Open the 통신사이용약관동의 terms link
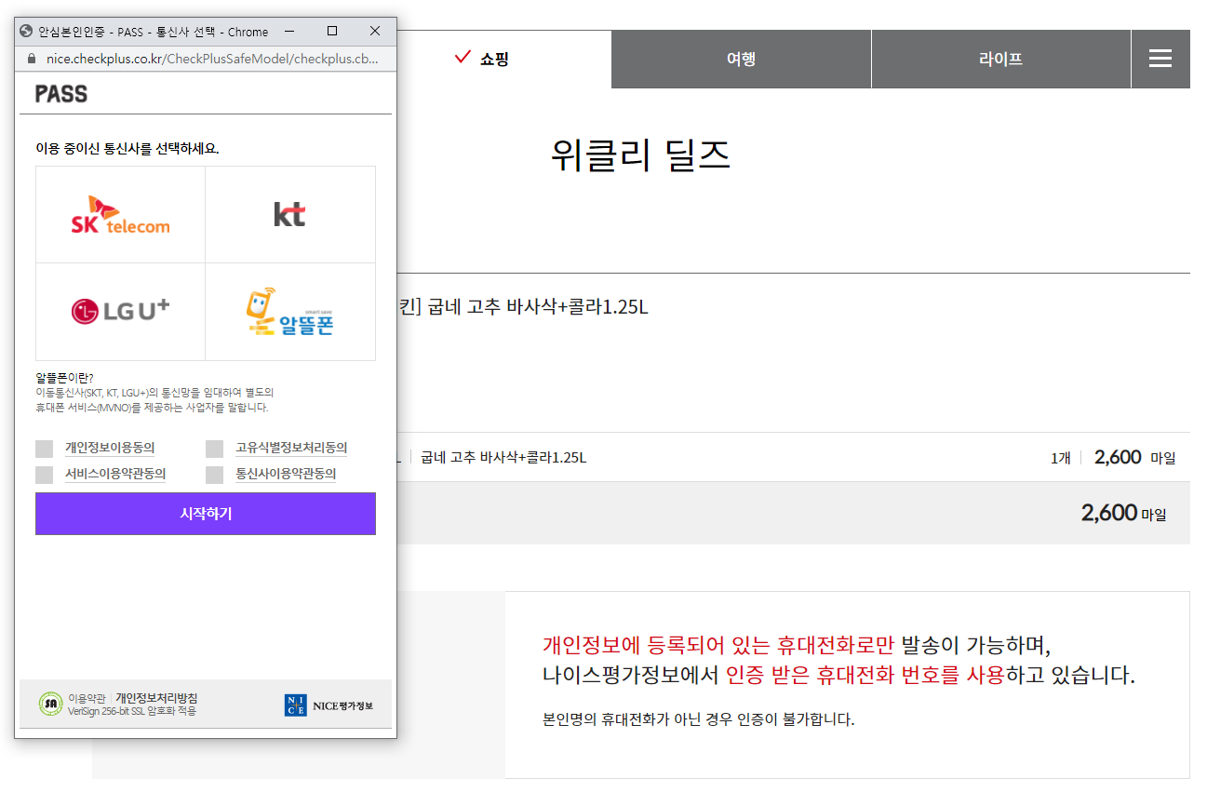 (x=286, y=474)
